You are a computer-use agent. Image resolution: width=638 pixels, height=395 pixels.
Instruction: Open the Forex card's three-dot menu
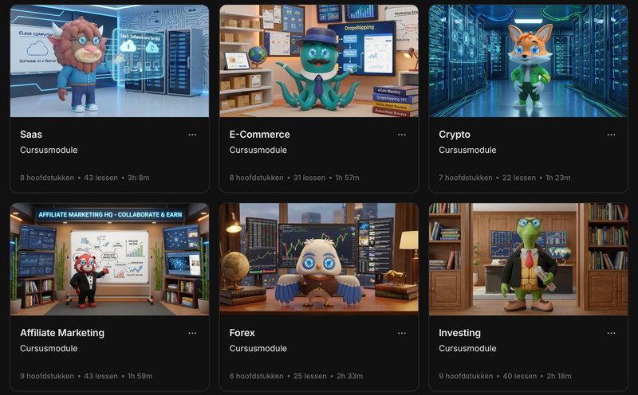point(402,333)
